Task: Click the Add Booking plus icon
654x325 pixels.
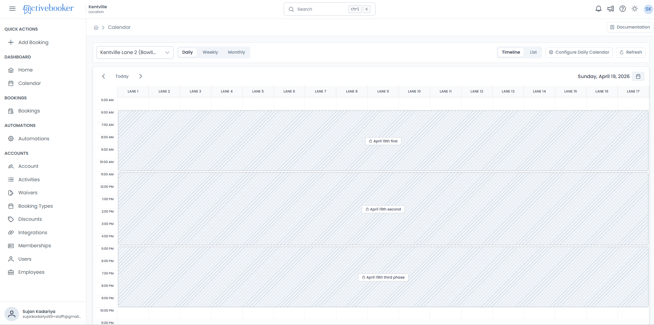Action: pos(11,42)
